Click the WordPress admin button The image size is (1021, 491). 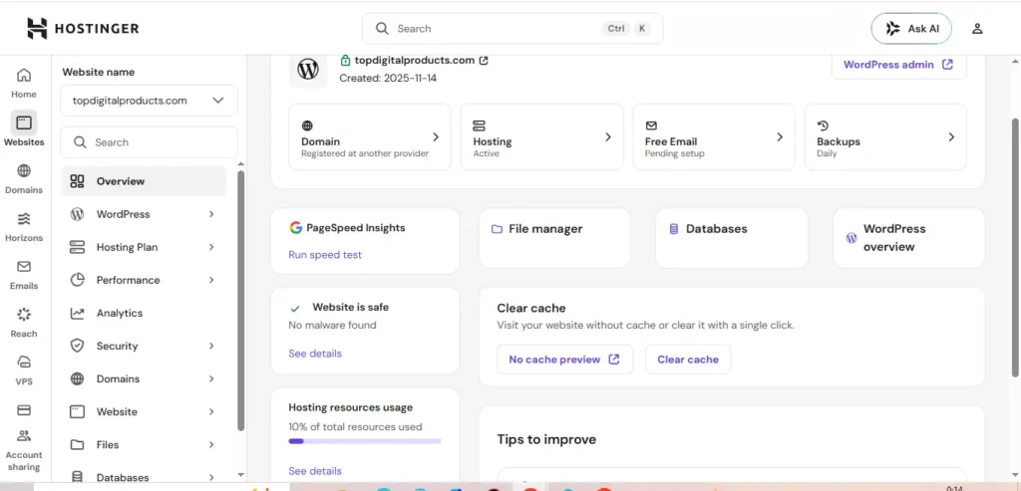898,65
